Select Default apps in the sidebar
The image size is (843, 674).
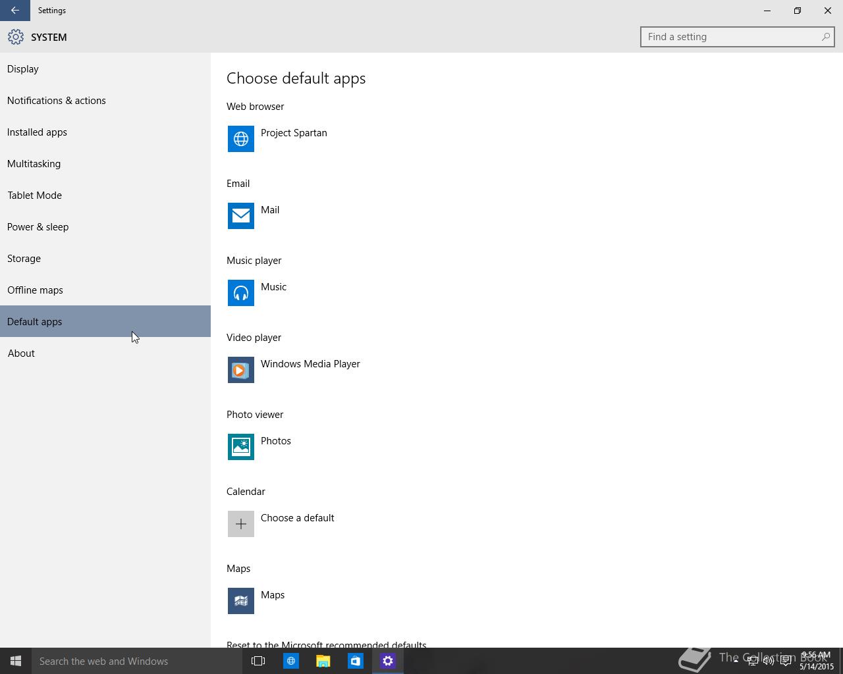pyautogui.click(x=105, y=321)
